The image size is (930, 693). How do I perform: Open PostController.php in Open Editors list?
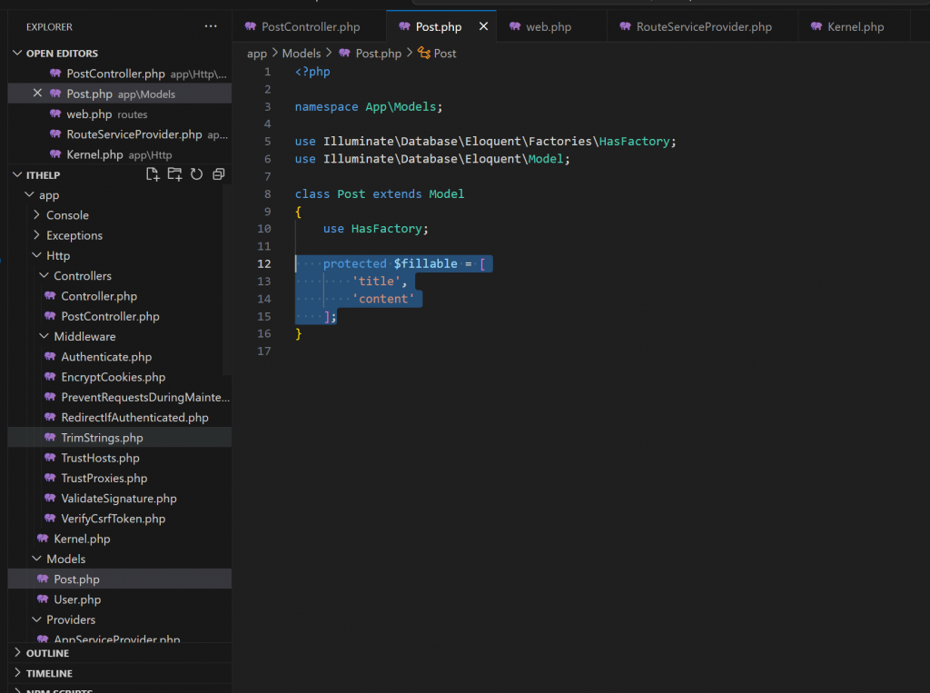(x=120, y=74)
